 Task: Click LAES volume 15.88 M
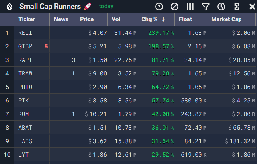pyautogui.click(x=125, y=141)
